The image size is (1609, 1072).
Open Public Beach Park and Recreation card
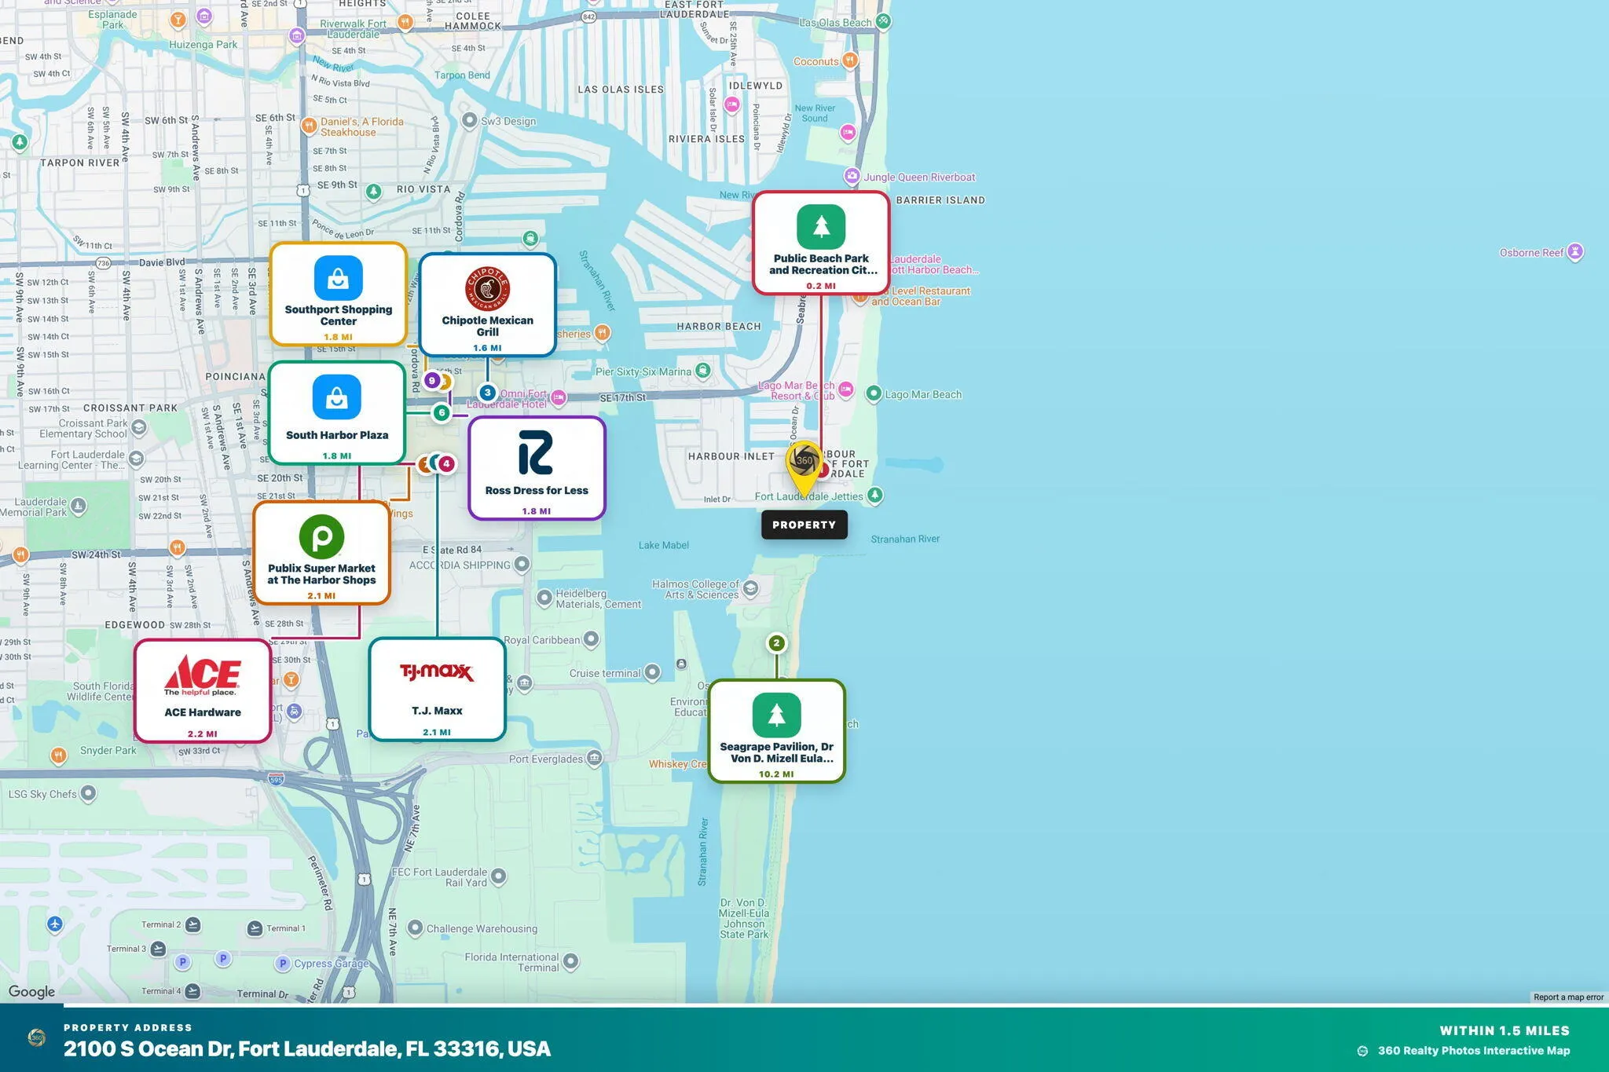[821, 243]
